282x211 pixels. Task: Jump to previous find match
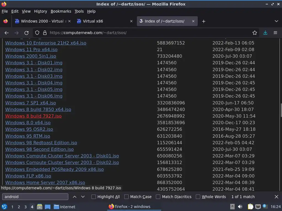tap(75, 197)
